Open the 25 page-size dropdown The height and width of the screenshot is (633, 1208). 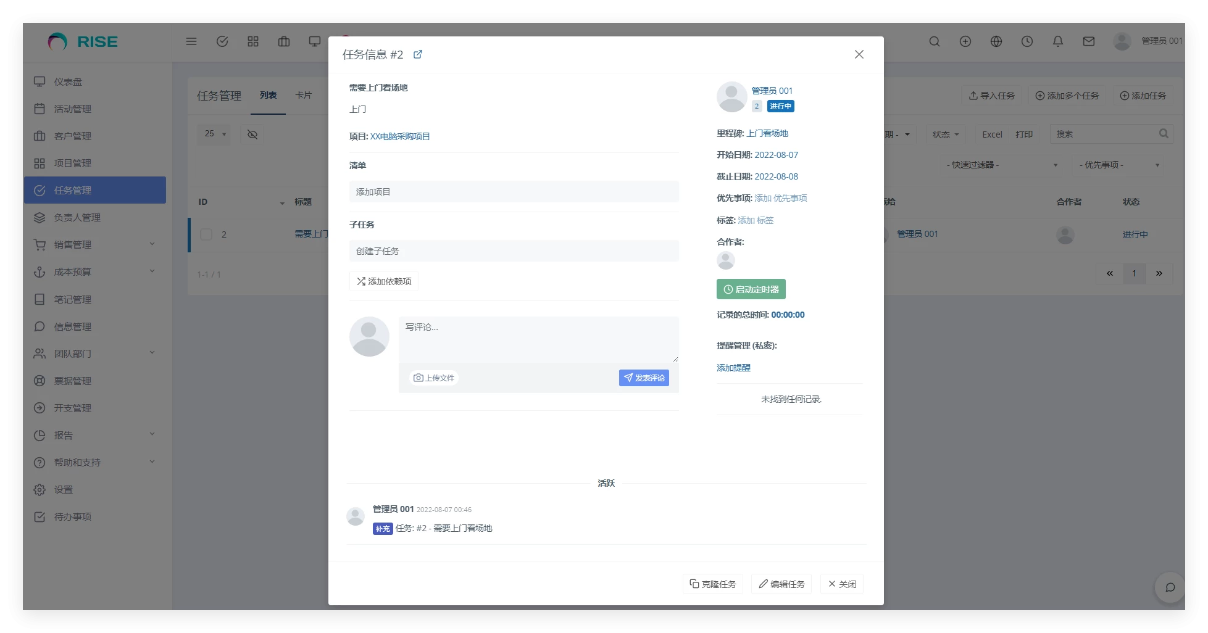pos(215,134)
